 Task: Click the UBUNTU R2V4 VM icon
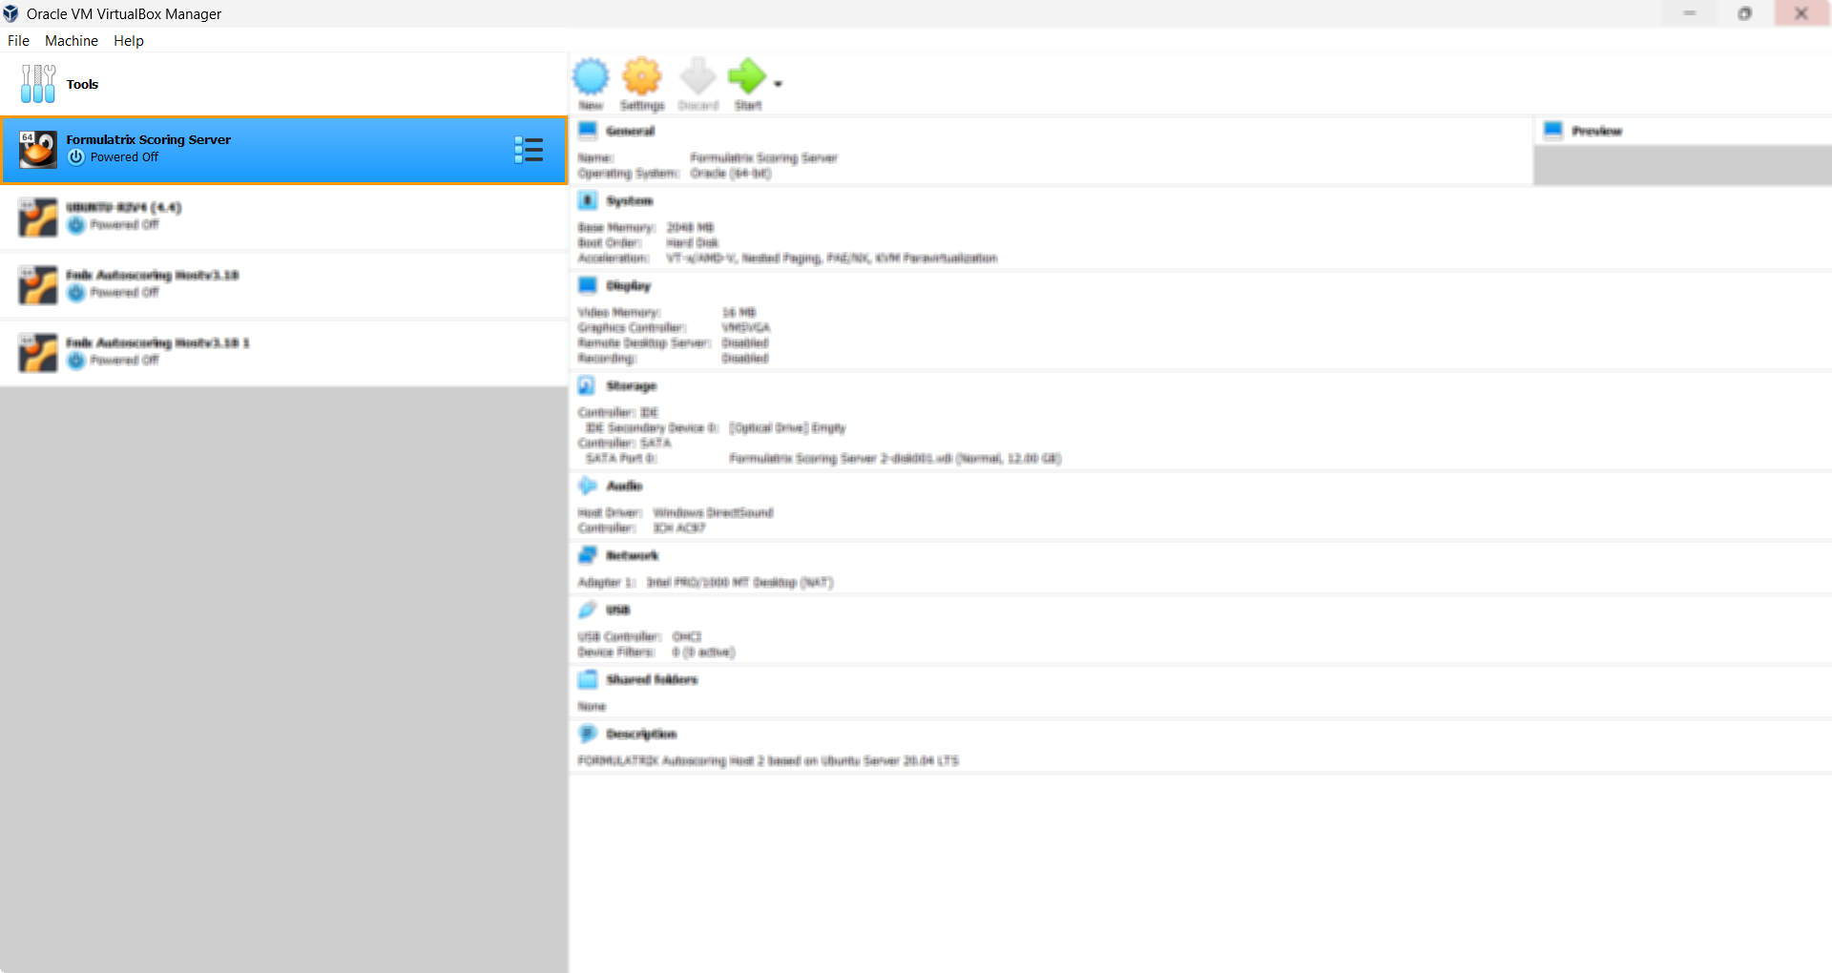38,217
